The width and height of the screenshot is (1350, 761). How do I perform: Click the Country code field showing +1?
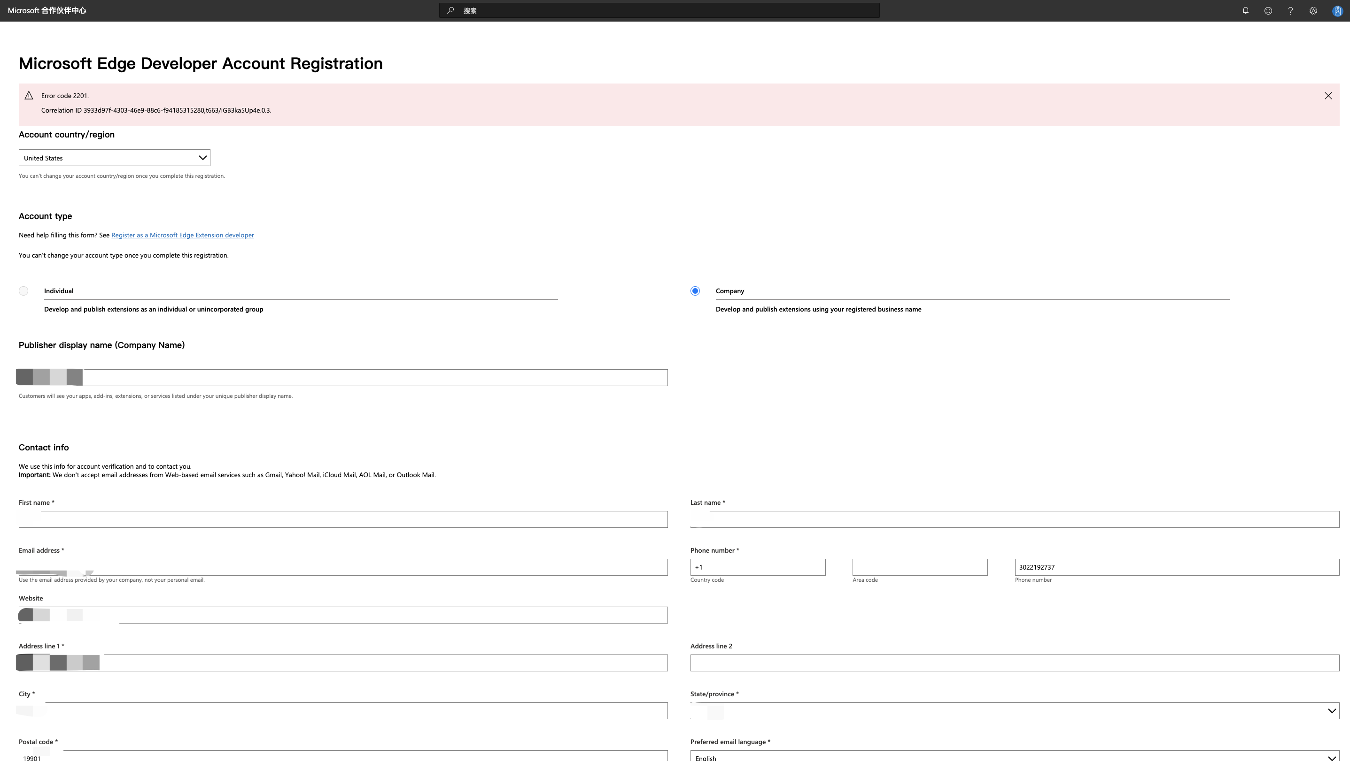758,567
